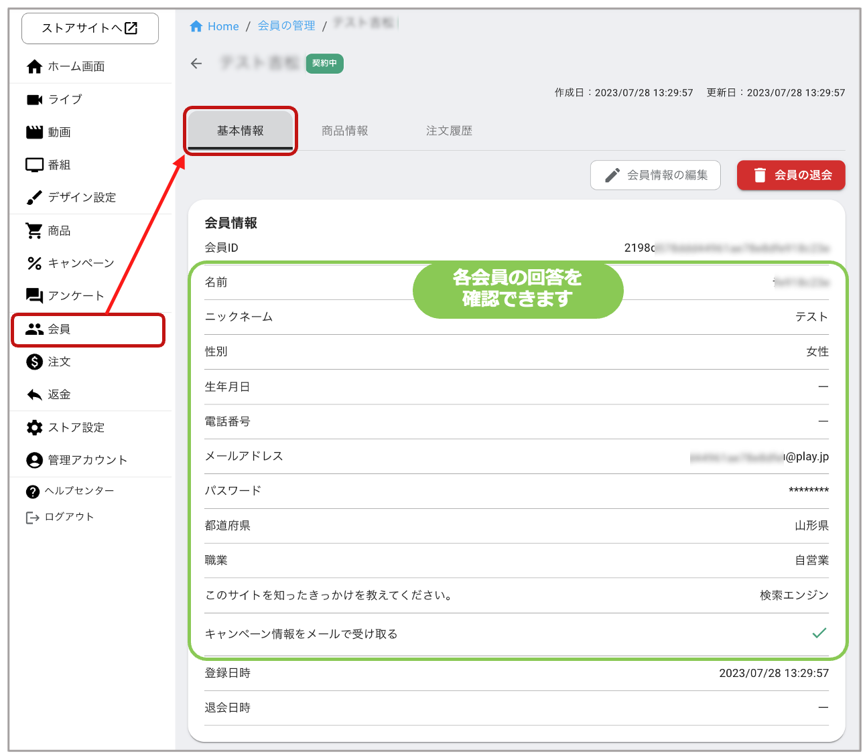Click the trash icon on 会員の退会
Screen dimensions: 867x754
click(760, 175)
